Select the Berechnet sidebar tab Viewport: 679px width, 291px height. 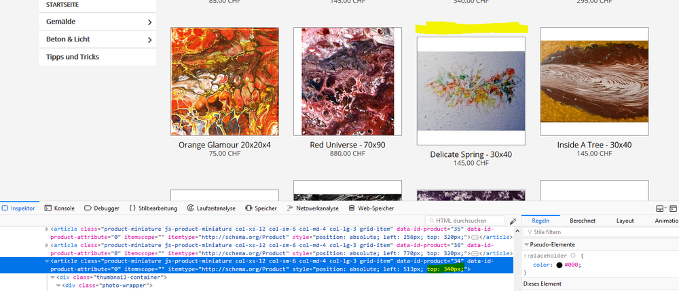coord(582,221)
